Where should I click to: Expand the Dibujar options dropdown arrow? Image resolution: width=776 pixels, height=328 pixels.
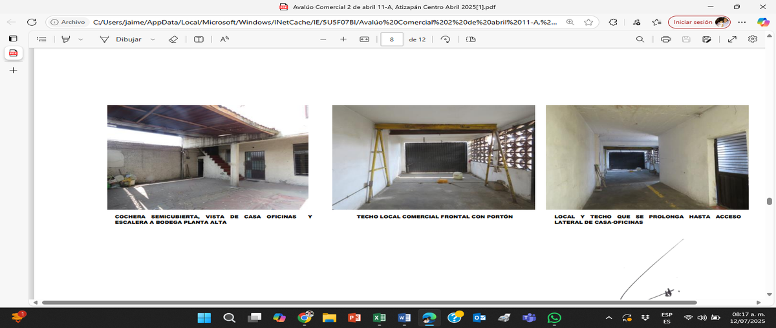click(x=153, y=39)
